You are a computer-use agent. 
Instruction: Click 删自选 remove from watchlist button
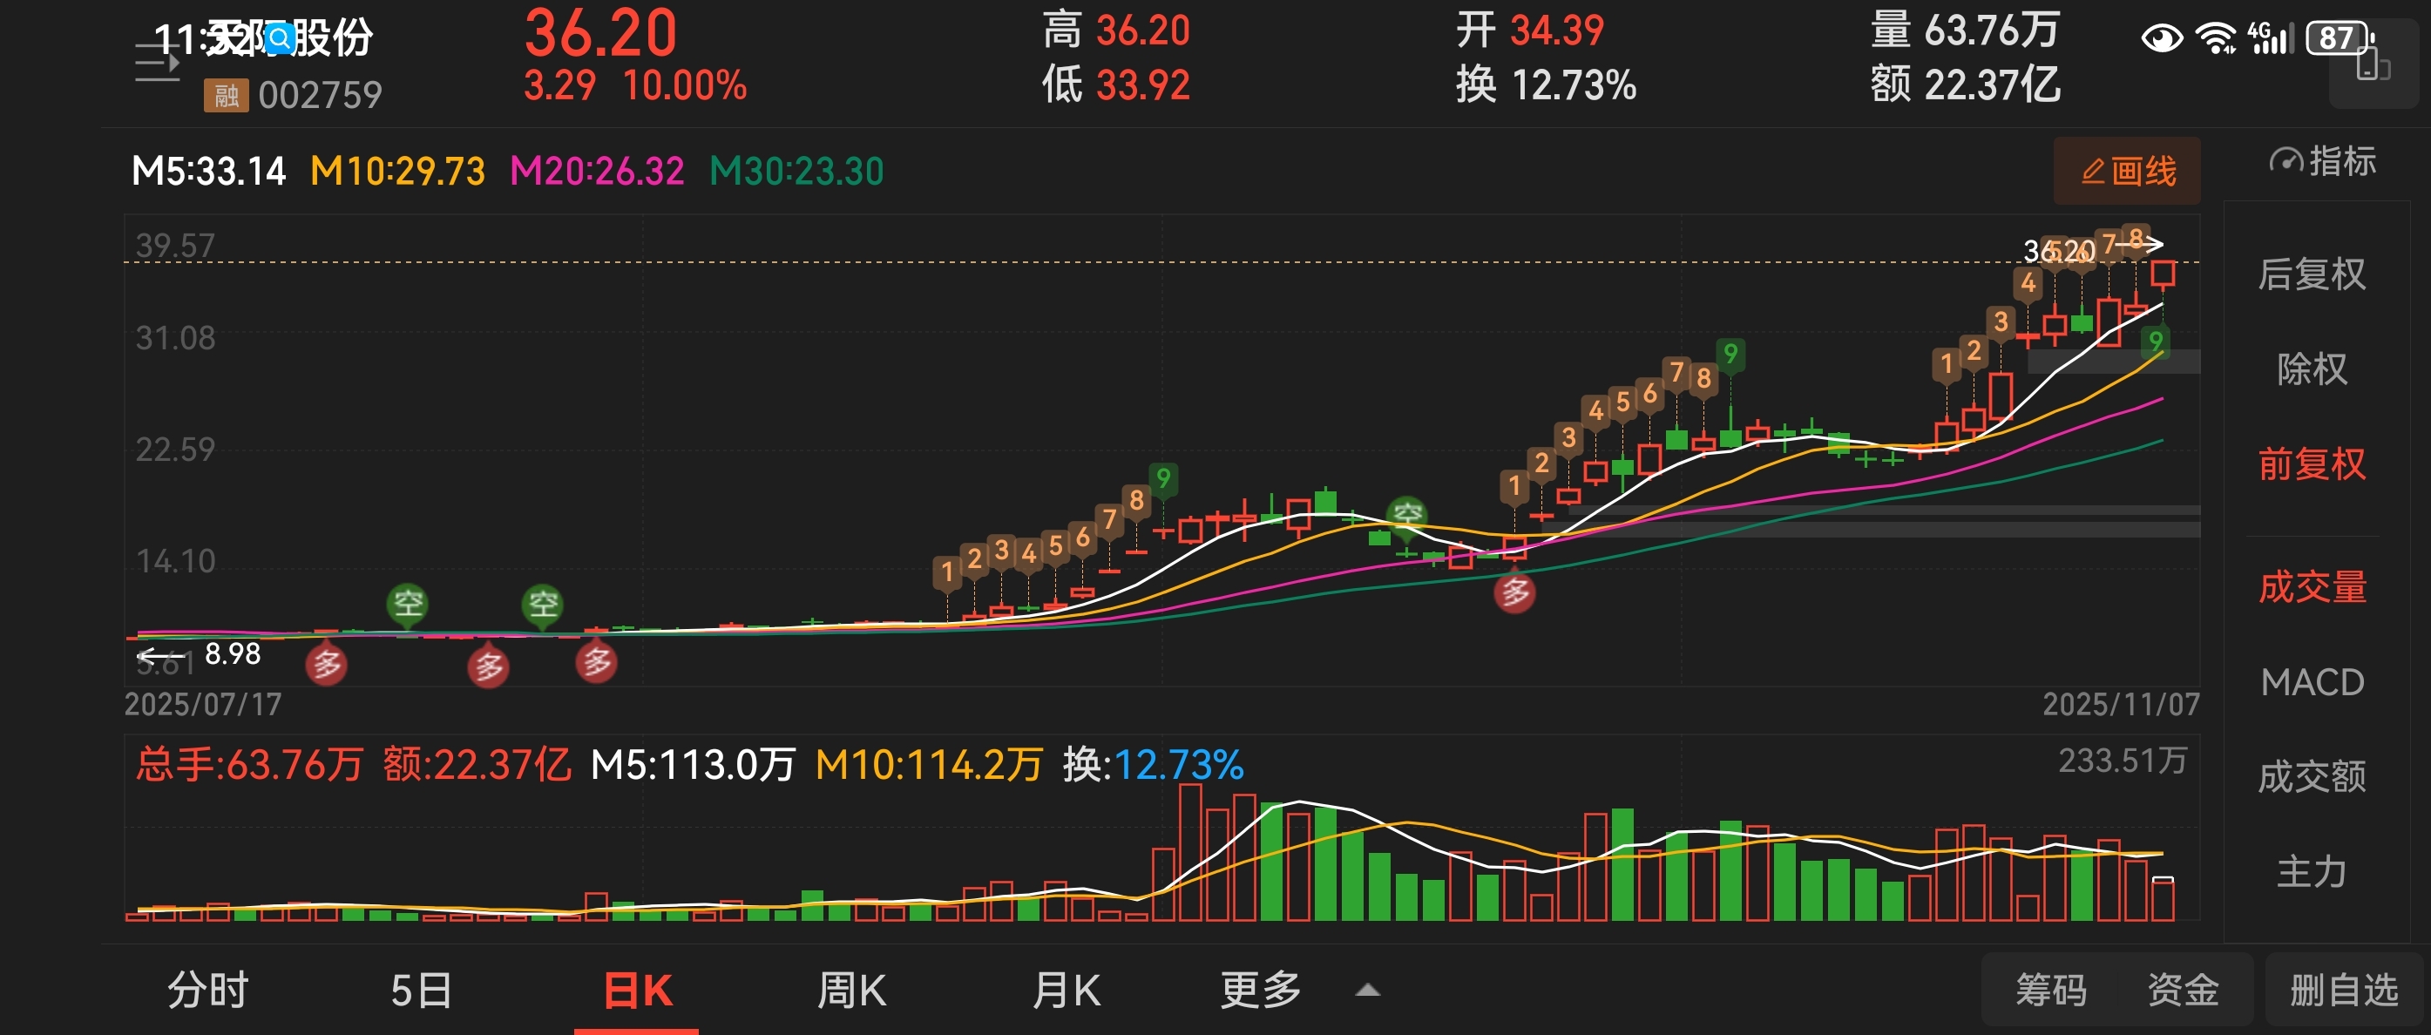2343,990
